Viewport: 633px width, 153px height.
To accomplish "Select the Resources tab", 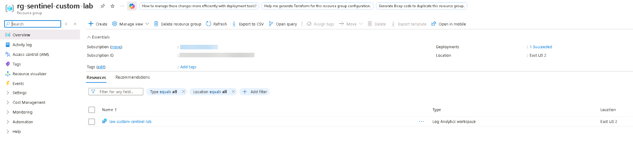I will coord(96,77).
